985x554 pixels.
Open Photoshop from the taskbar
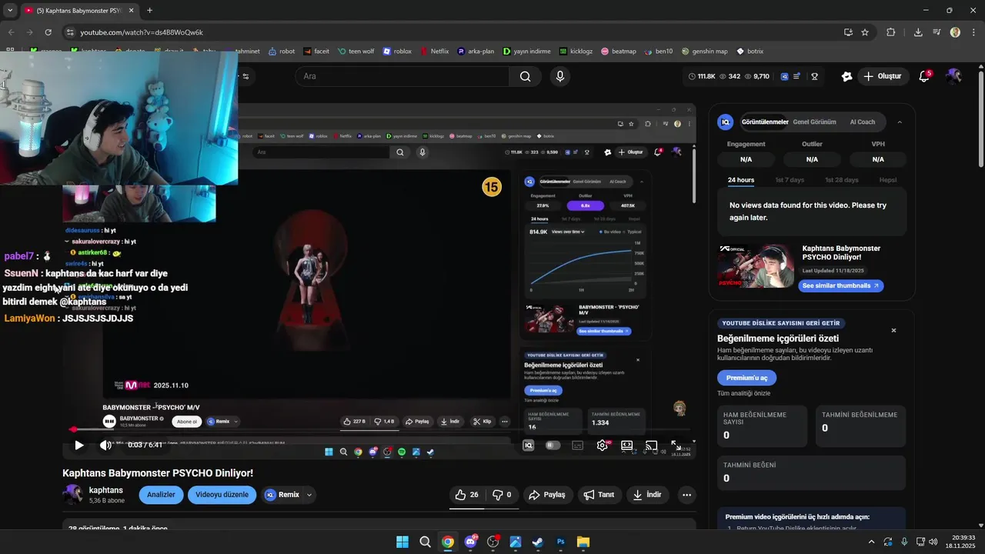click(560, 542)
